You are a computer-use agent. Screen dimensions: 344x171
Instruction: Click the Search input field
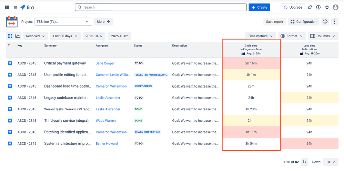[161, 7]
